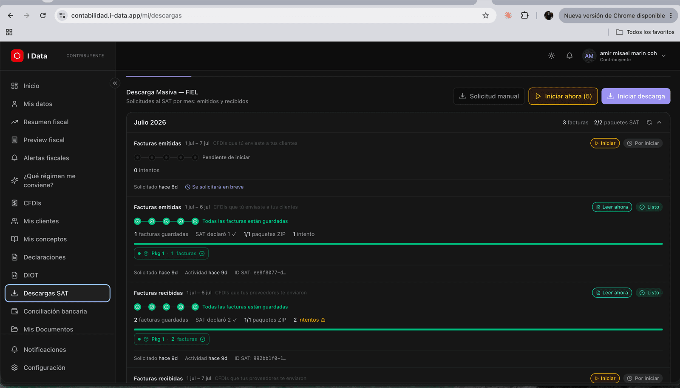
Task: Bookmark the page with the star icon
Action: point(485,15)
